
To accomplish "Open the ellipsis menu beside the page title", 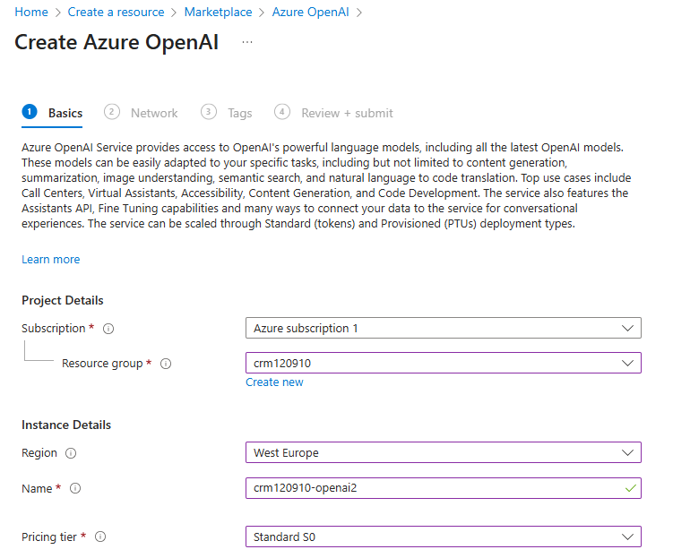I will click(247, 42).
